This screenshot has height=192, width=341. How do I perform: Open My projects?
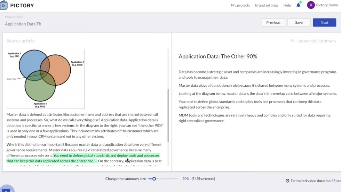coord(240,5)
